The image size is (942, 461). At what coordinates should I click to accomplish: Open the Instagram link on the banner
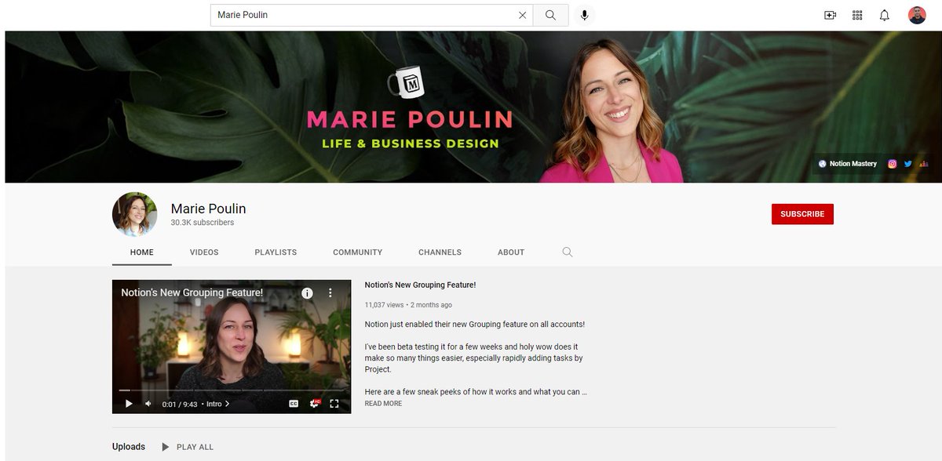893,164
